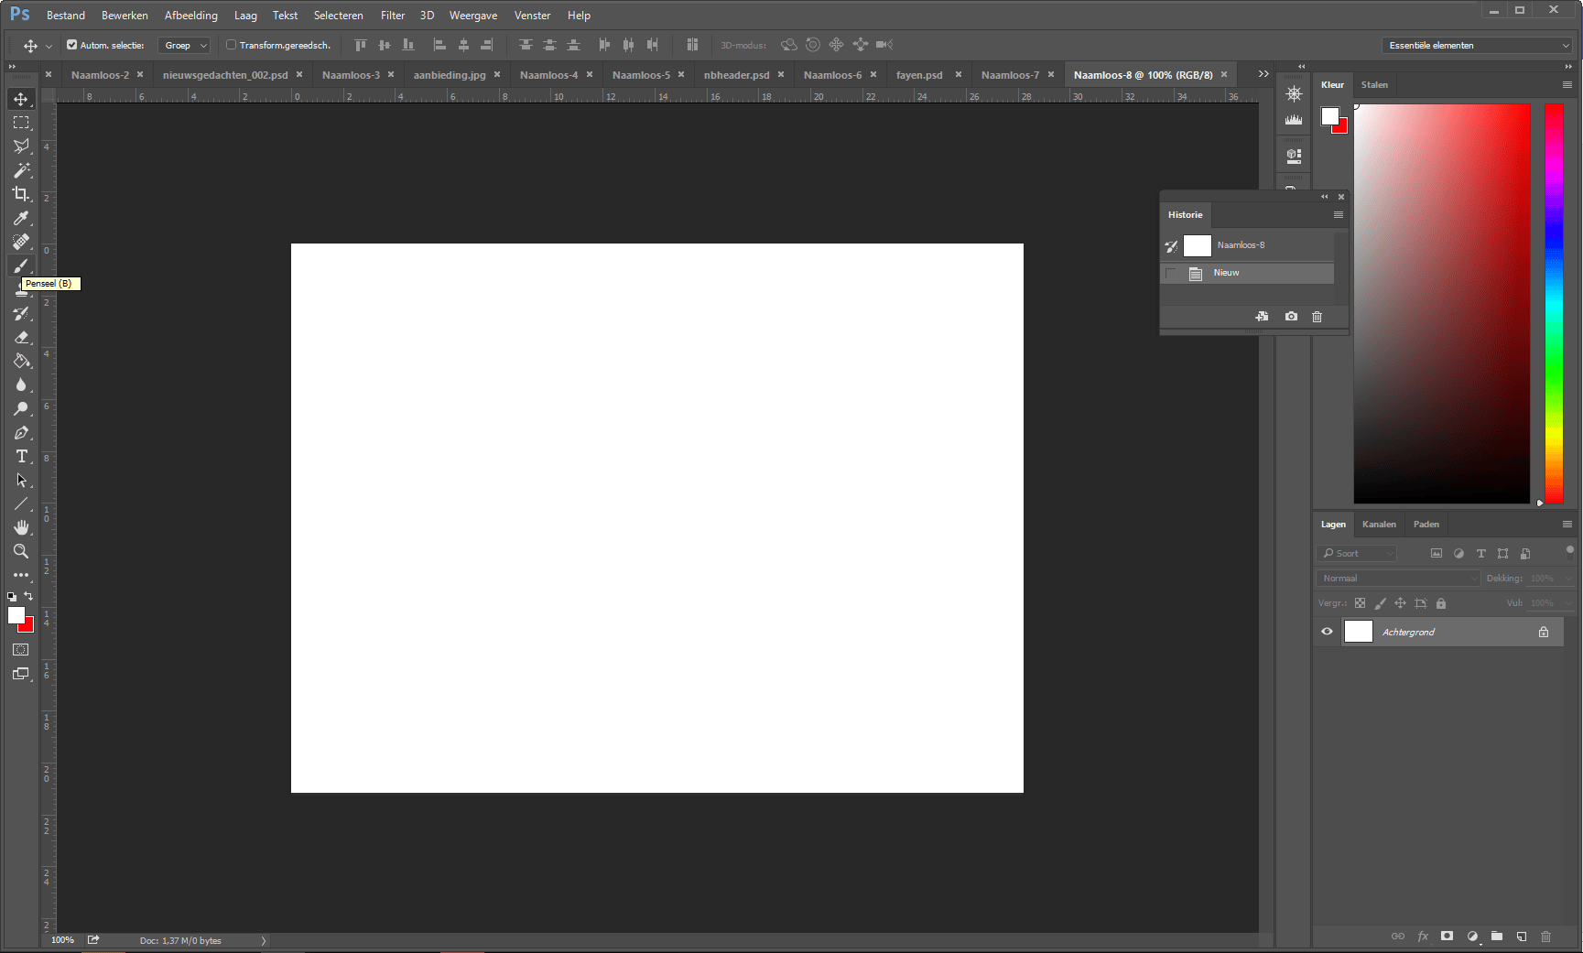Screen dimensions: 1583x953
Task: Enable the Transform.gereedsch. checkbox
Action: [x=231, y=44]
